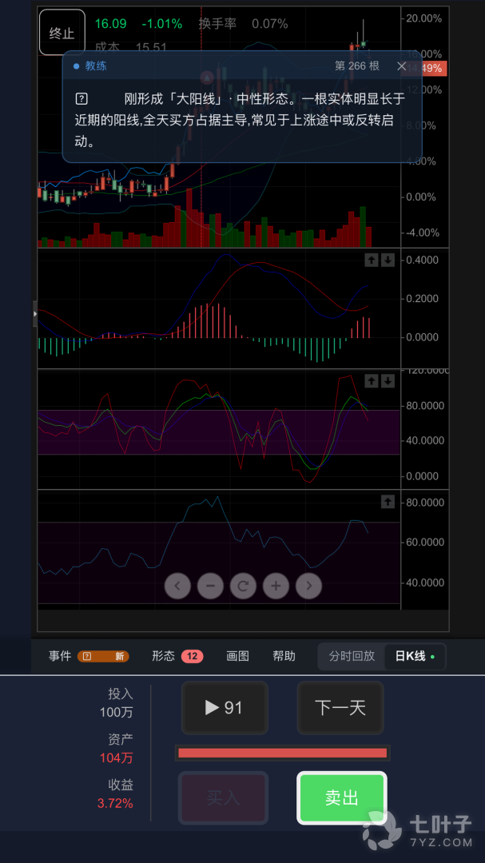The width and height of the screenshot is (485, 863).
Task: Click the 20.00% axis label
Action: (x=423, y=18)
